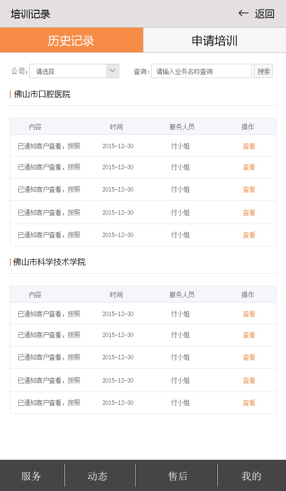Click 查看 in second 佛山市科学技术学院 row
The width and height of the screenshot is (286, 491).
(x=249, y=335)
